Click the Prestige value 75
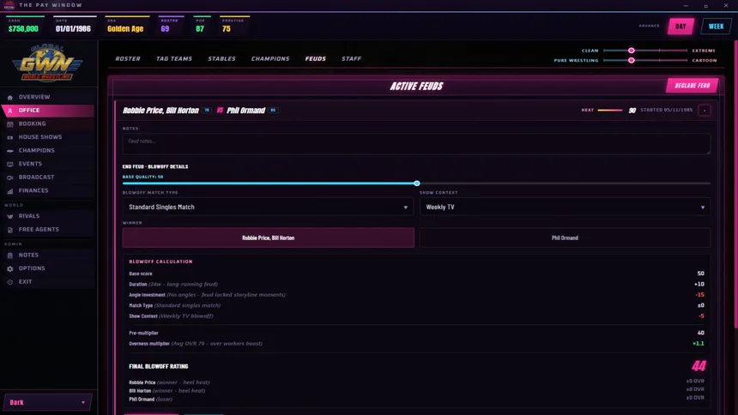Screen dimensions: 738x415 coord(227,28)
